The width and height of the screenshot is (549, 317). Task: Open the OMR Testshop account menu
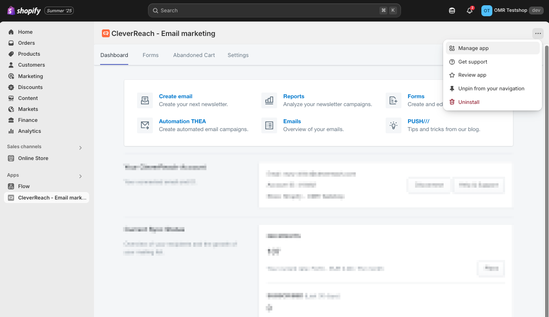pyautogui.click(x=512, y=11)
